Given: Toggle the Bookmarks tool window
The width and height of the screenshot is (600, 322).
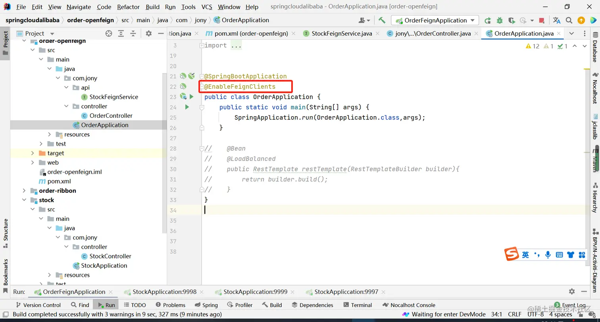Looking at the screenshot, I should (x=6, y=276).
